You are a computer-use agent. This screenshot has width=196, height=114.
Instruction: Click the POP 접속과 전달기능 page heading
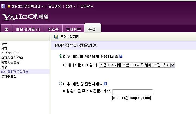point(76,45)
